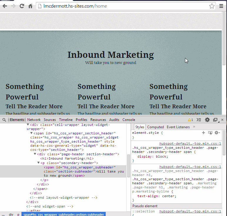Open the Styles gear dropdown
Viewport: 227px width, 216px height.
click(217, 133)
